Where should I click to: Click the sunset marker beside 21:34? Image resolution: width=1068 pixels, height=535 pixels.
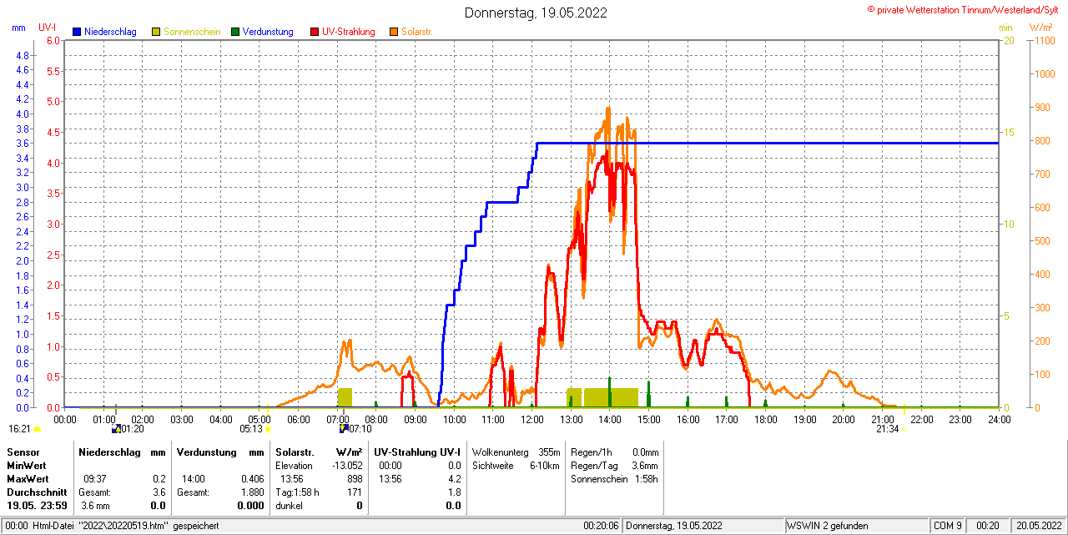tap(904, 429)
